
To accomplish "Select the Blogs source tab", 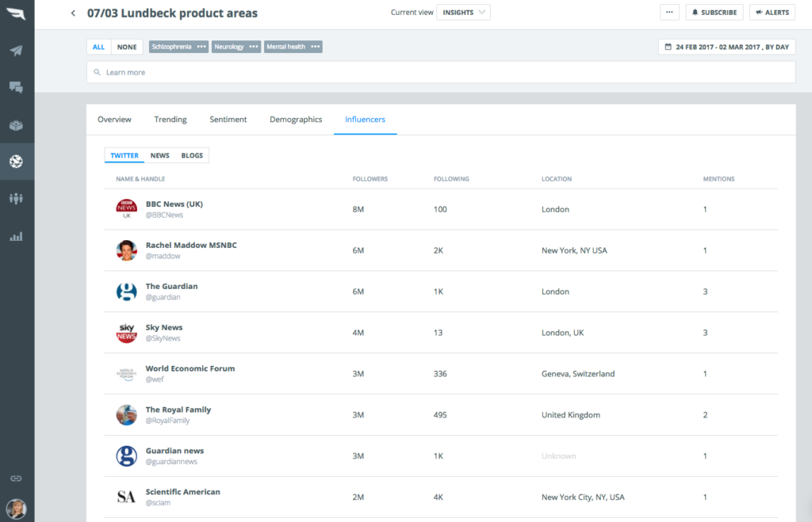I will coord(192,155).
